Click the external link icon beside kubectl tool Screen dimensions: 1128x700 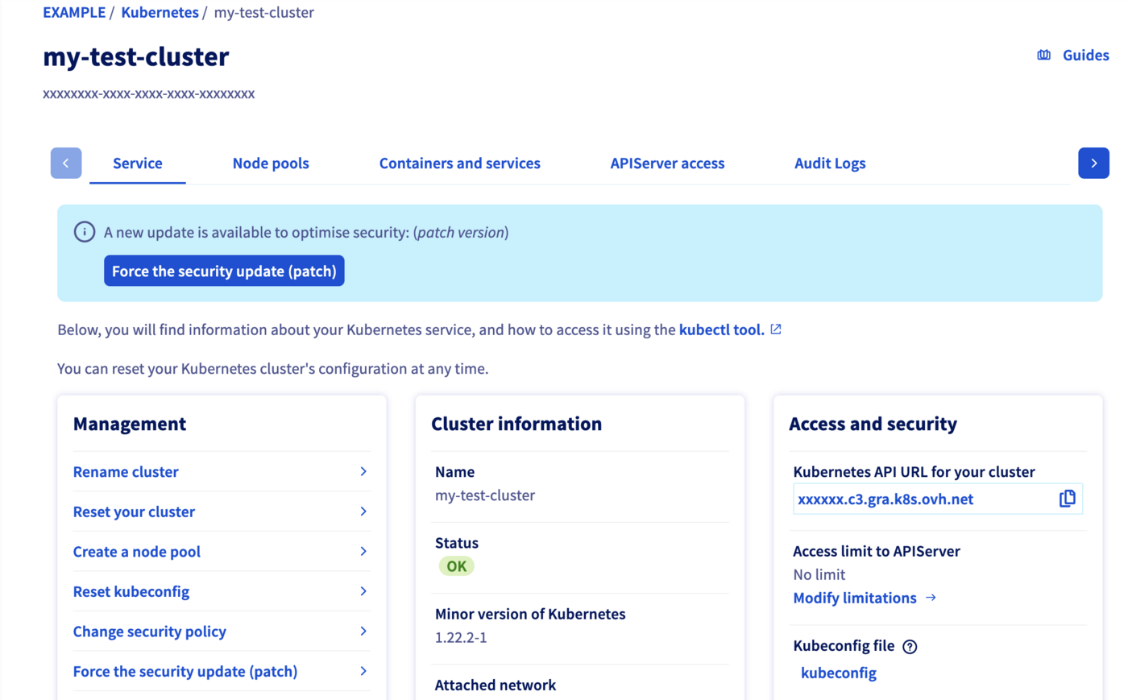[x=775, y=329]
